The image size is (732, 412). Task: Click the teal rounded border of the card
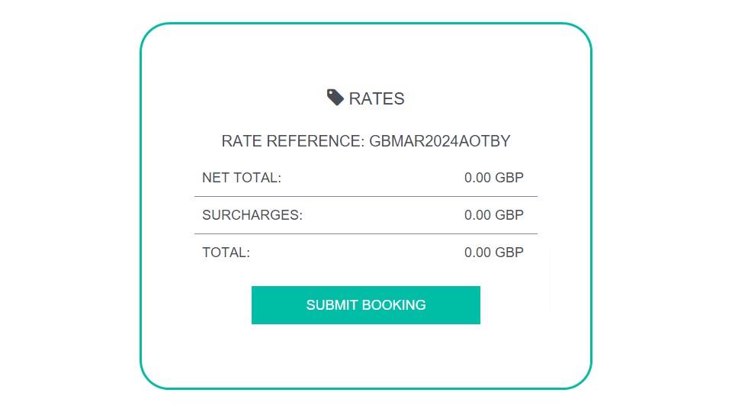pyautogui.click(x=365, y=23)
